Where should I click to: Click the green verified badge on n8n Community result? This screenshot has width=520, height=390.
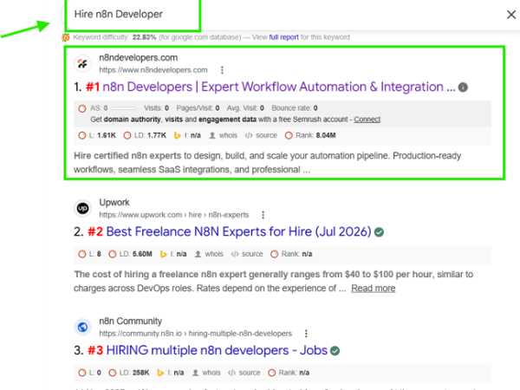pos(335,351)
